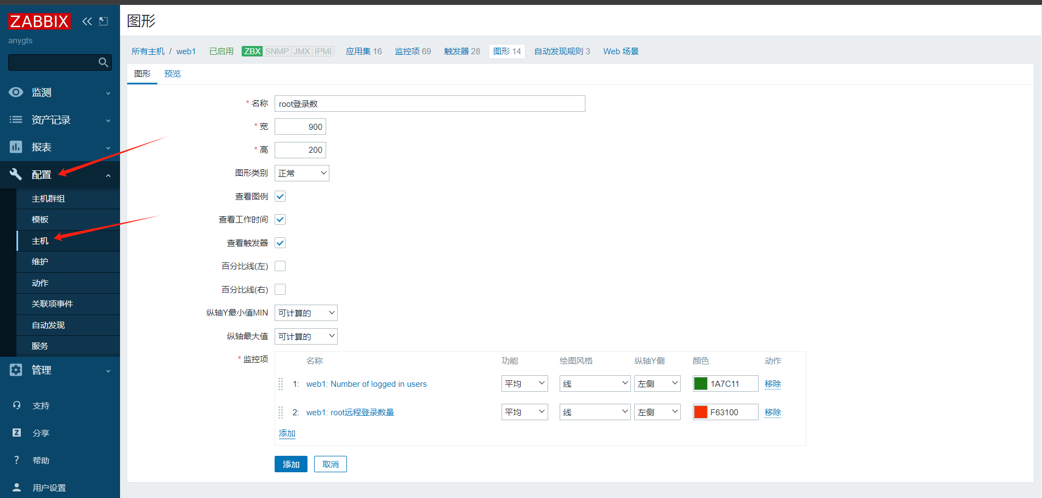Open 模板 in the 配置 submenu
The height and width of the screenshot is (498, 1042).
point(40,220)
